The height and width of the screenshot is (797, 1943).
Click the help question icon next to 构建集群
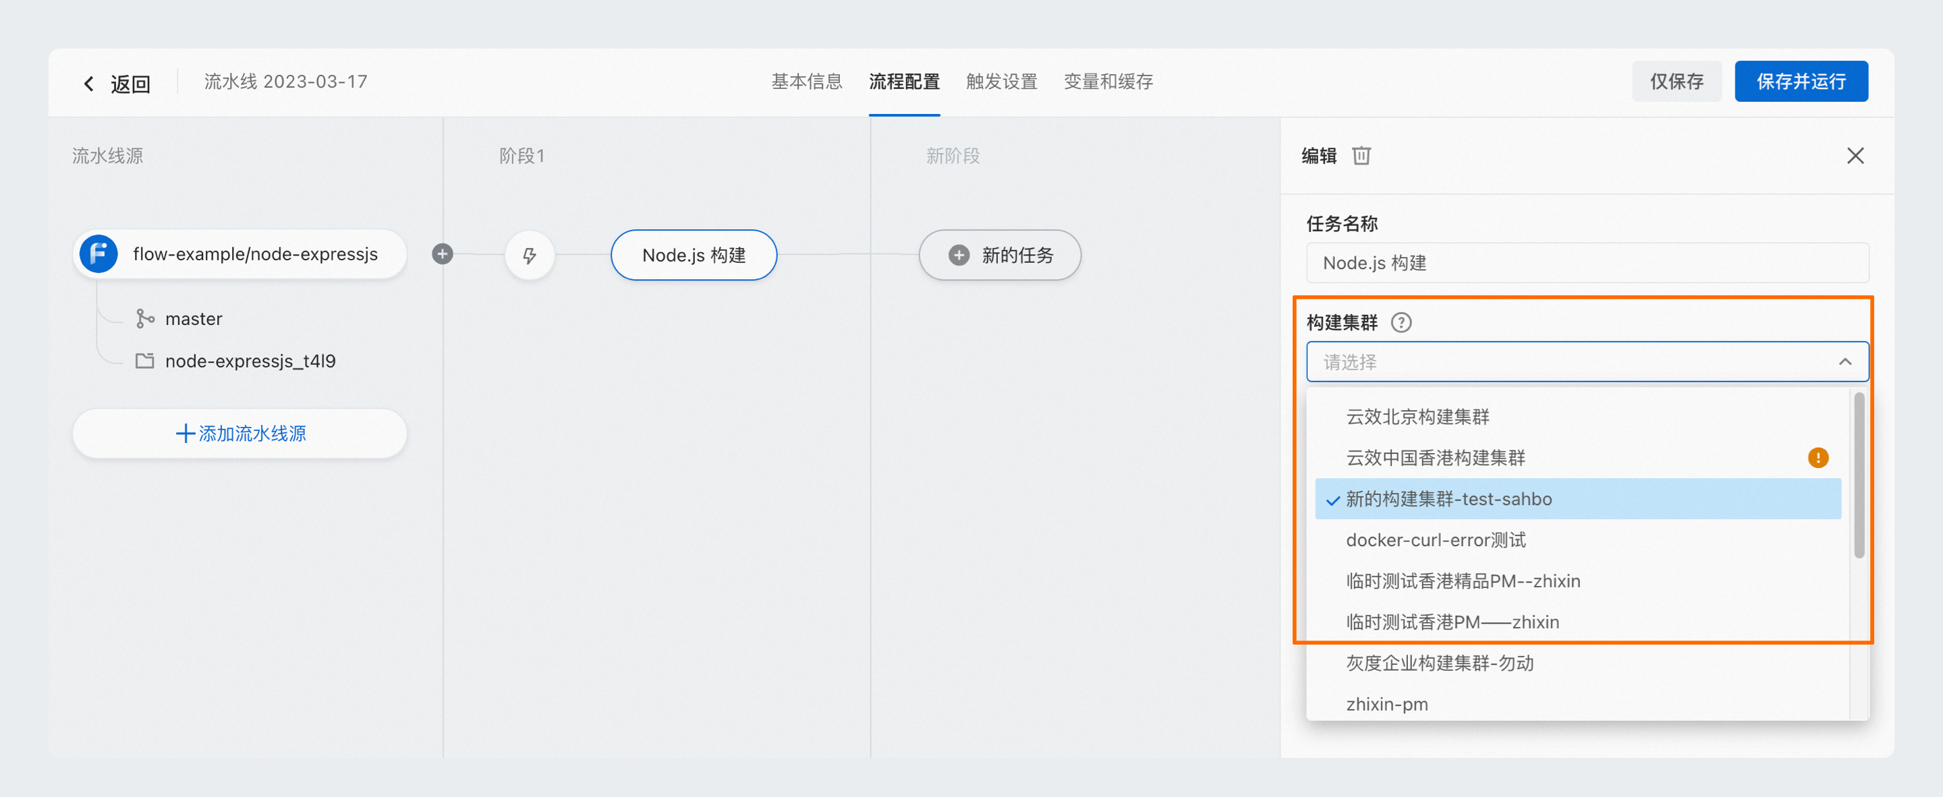pyautogui.click(x=1401, y=323)
